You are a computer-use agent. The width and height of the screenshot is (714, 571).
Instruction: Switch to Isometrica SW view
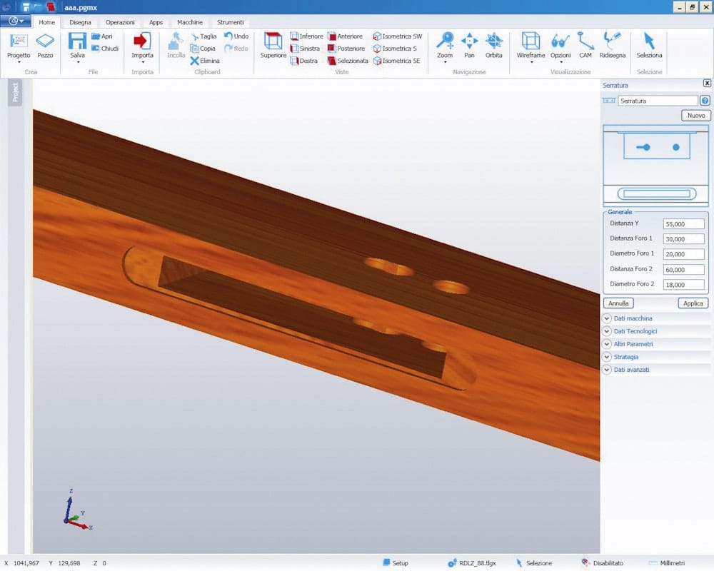click(x=397, y=36)
